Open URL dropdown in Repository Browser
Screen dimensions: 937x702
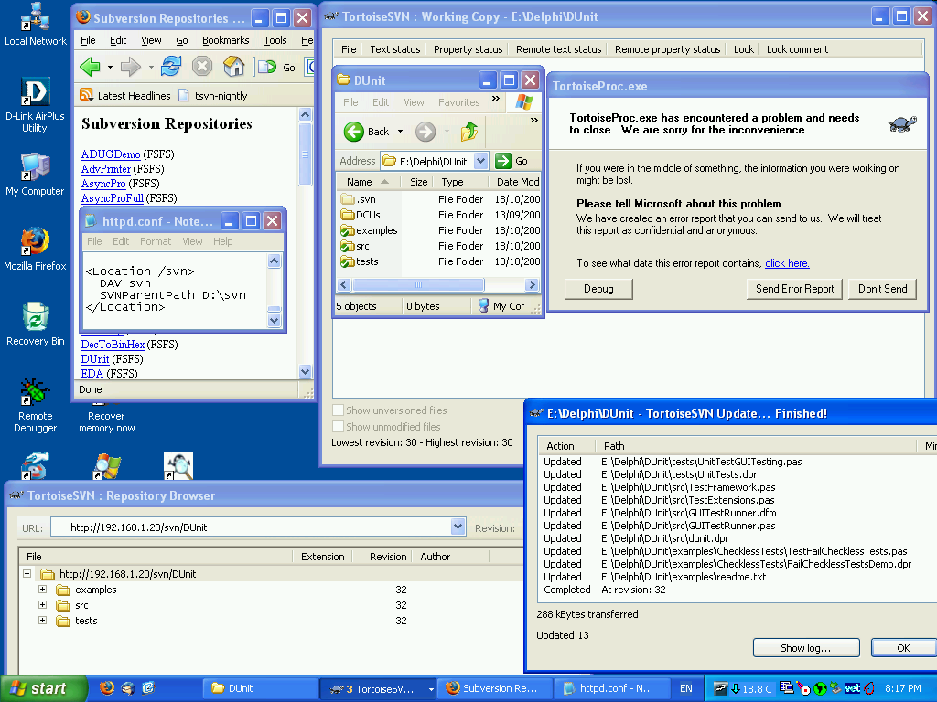click(458, 526)
